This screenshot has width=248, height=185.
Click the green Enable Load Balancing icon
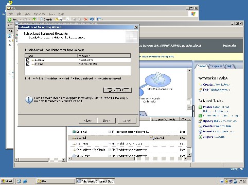[200, 107]
